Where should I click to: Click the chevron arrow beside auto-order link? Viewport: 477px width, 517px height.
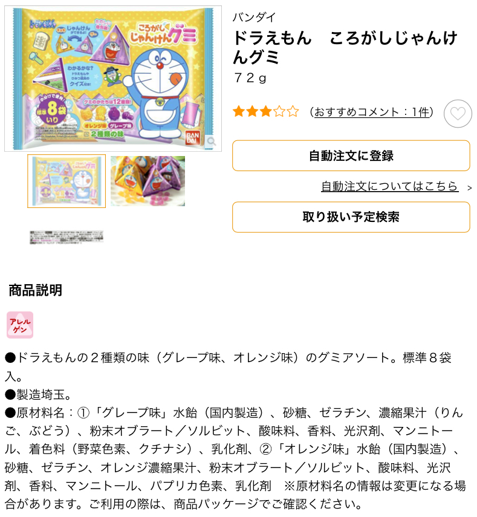point(469,188)
